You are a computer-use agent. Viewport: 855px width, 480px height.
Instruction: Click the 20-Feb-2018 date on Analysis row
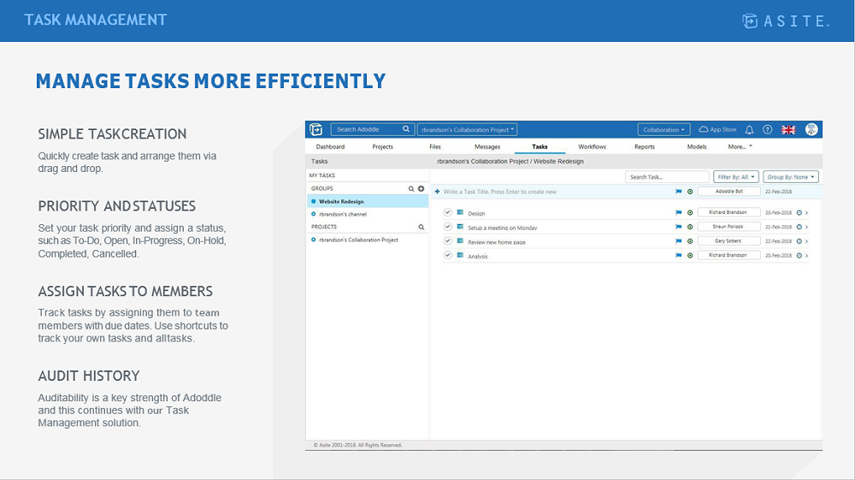778,255
